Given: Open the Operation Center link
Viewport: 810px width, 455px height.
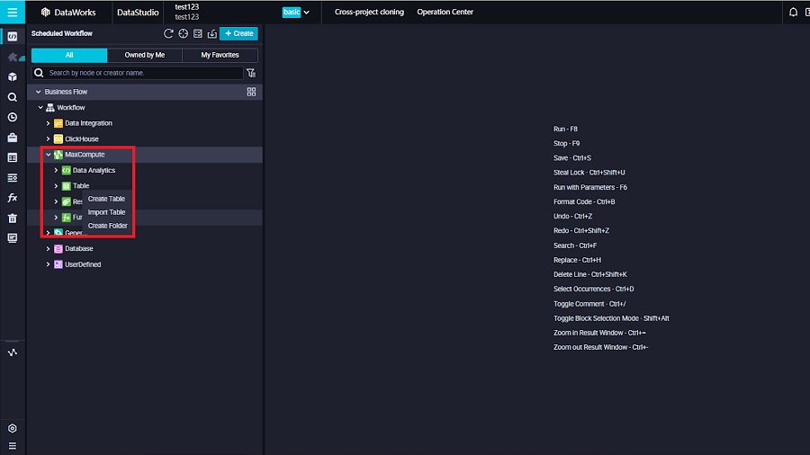Looking at the screenshot, I should (x=445, y=13).
